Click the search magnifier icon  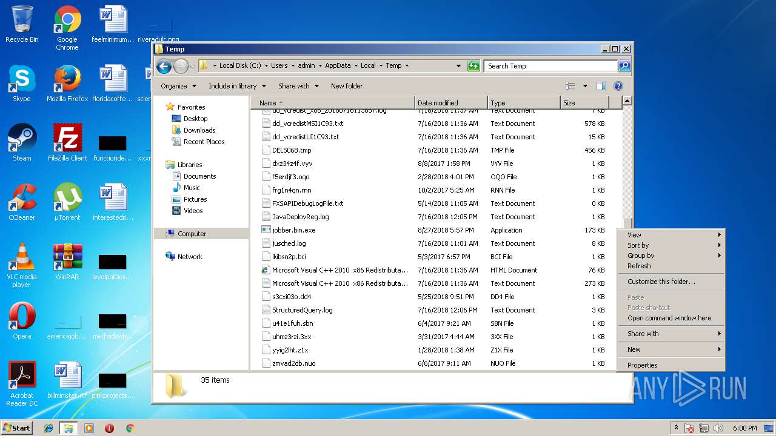click(624, 66)
